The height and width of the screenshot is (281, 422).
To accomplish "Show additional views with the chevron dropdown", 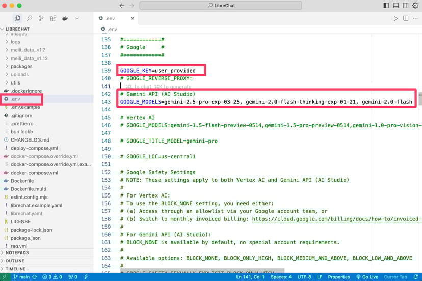I will point(77,18).
